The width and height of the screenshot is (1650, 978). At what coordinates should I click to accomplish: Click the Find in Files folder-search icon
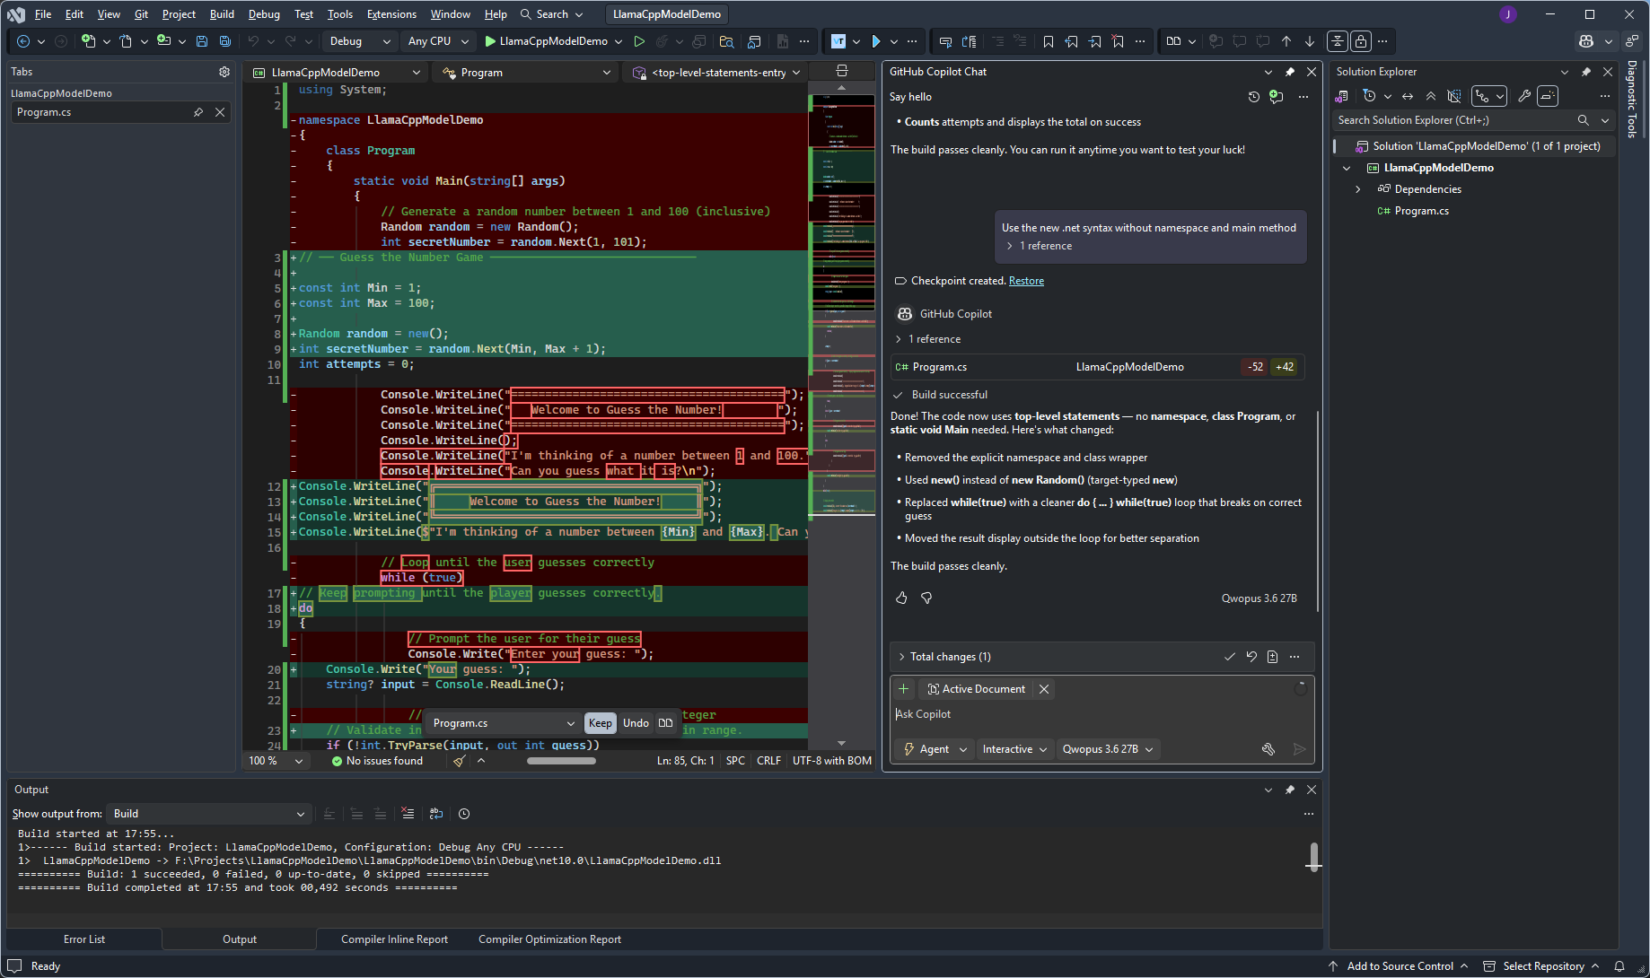[727, 41]
